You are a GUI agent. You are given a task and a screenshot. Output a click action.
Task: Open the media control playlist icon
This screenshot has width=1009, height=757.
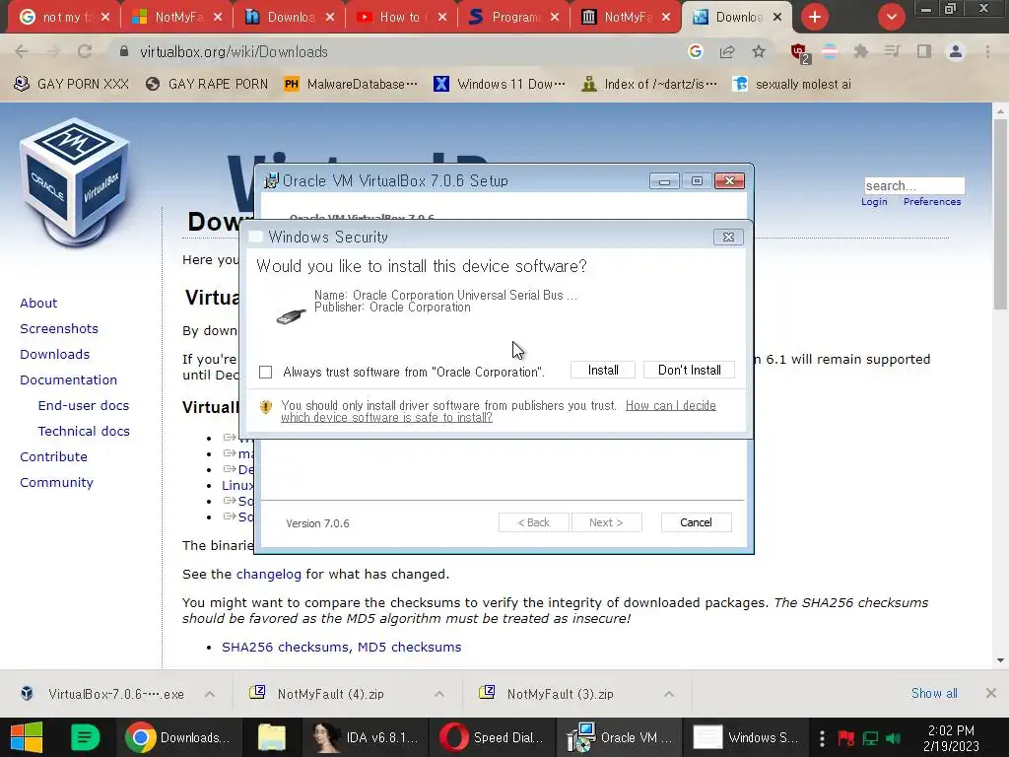point(892,52)
